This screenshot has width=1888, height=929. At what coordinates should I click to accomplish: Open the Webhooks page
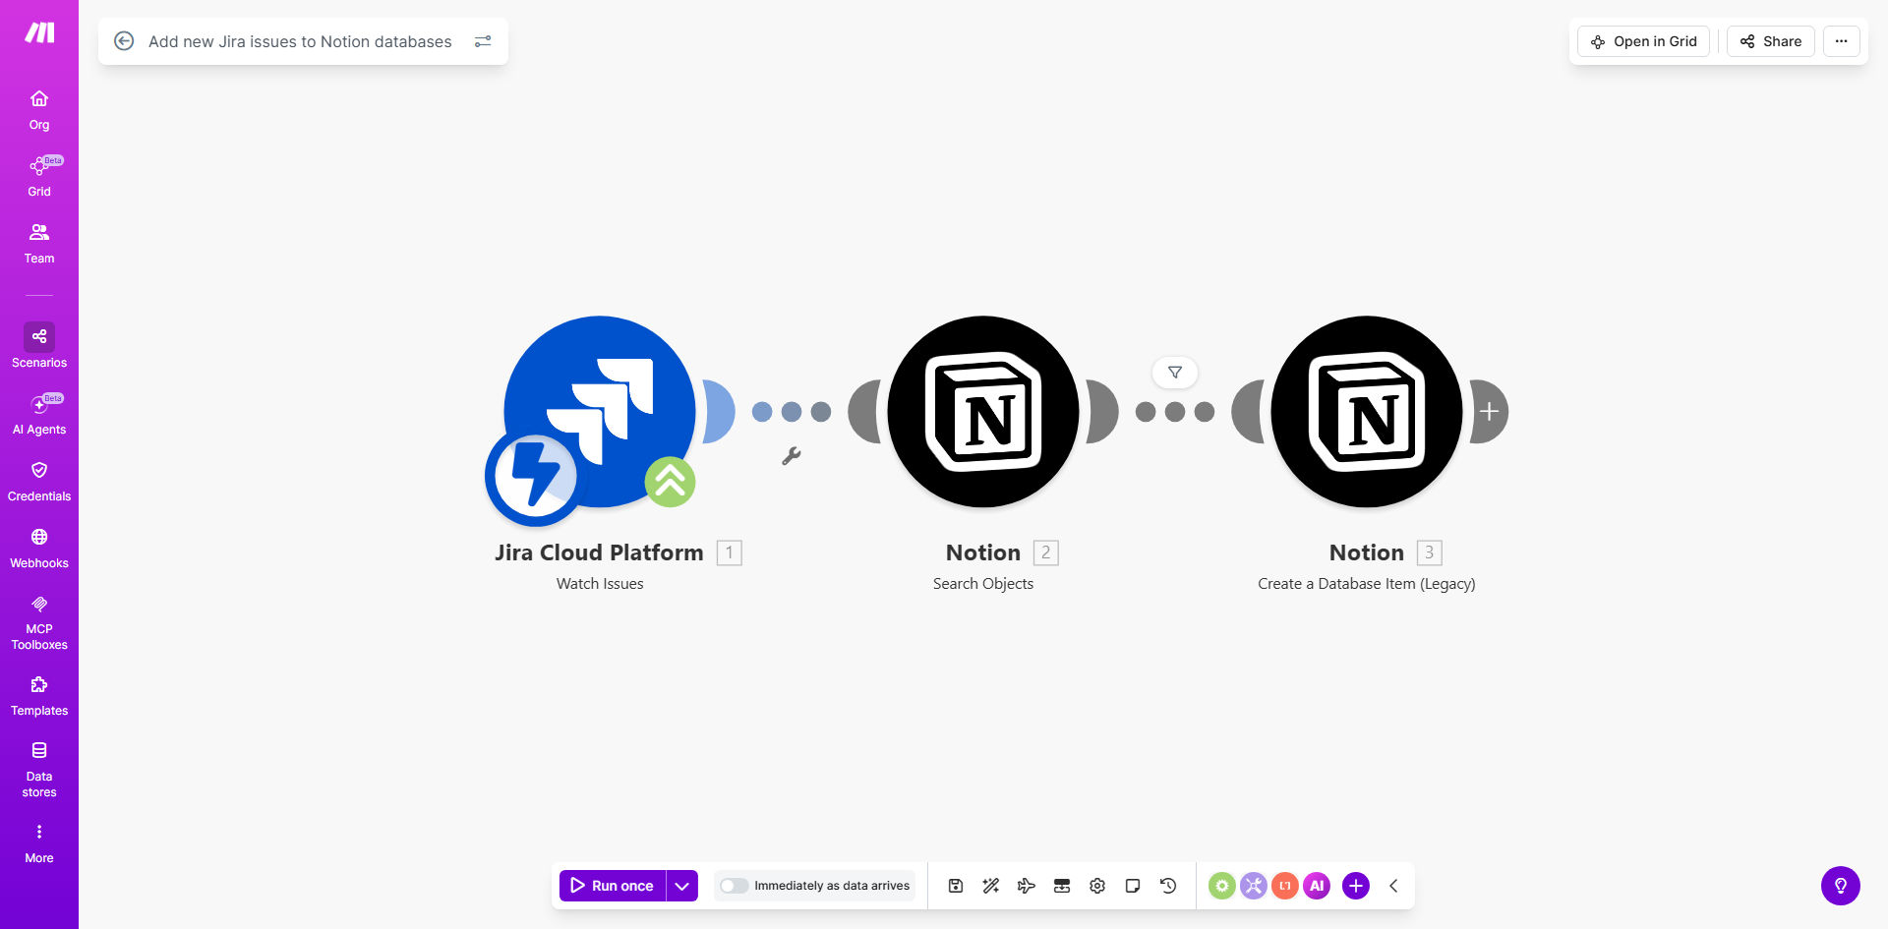click(39, 549)
